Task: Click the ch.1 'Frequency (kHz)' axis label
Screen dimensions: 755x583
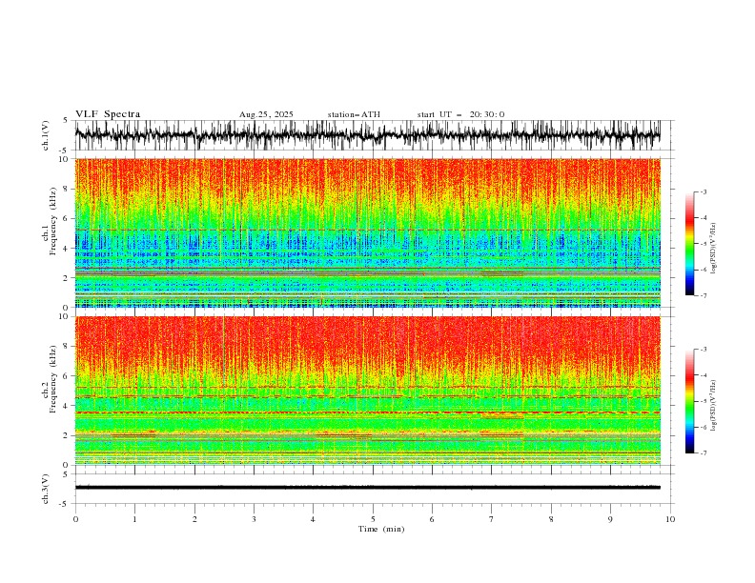Action: 53,222
